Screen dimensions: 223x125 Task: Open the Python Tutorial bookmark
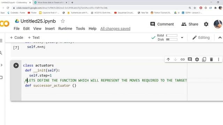coord(161,13)
